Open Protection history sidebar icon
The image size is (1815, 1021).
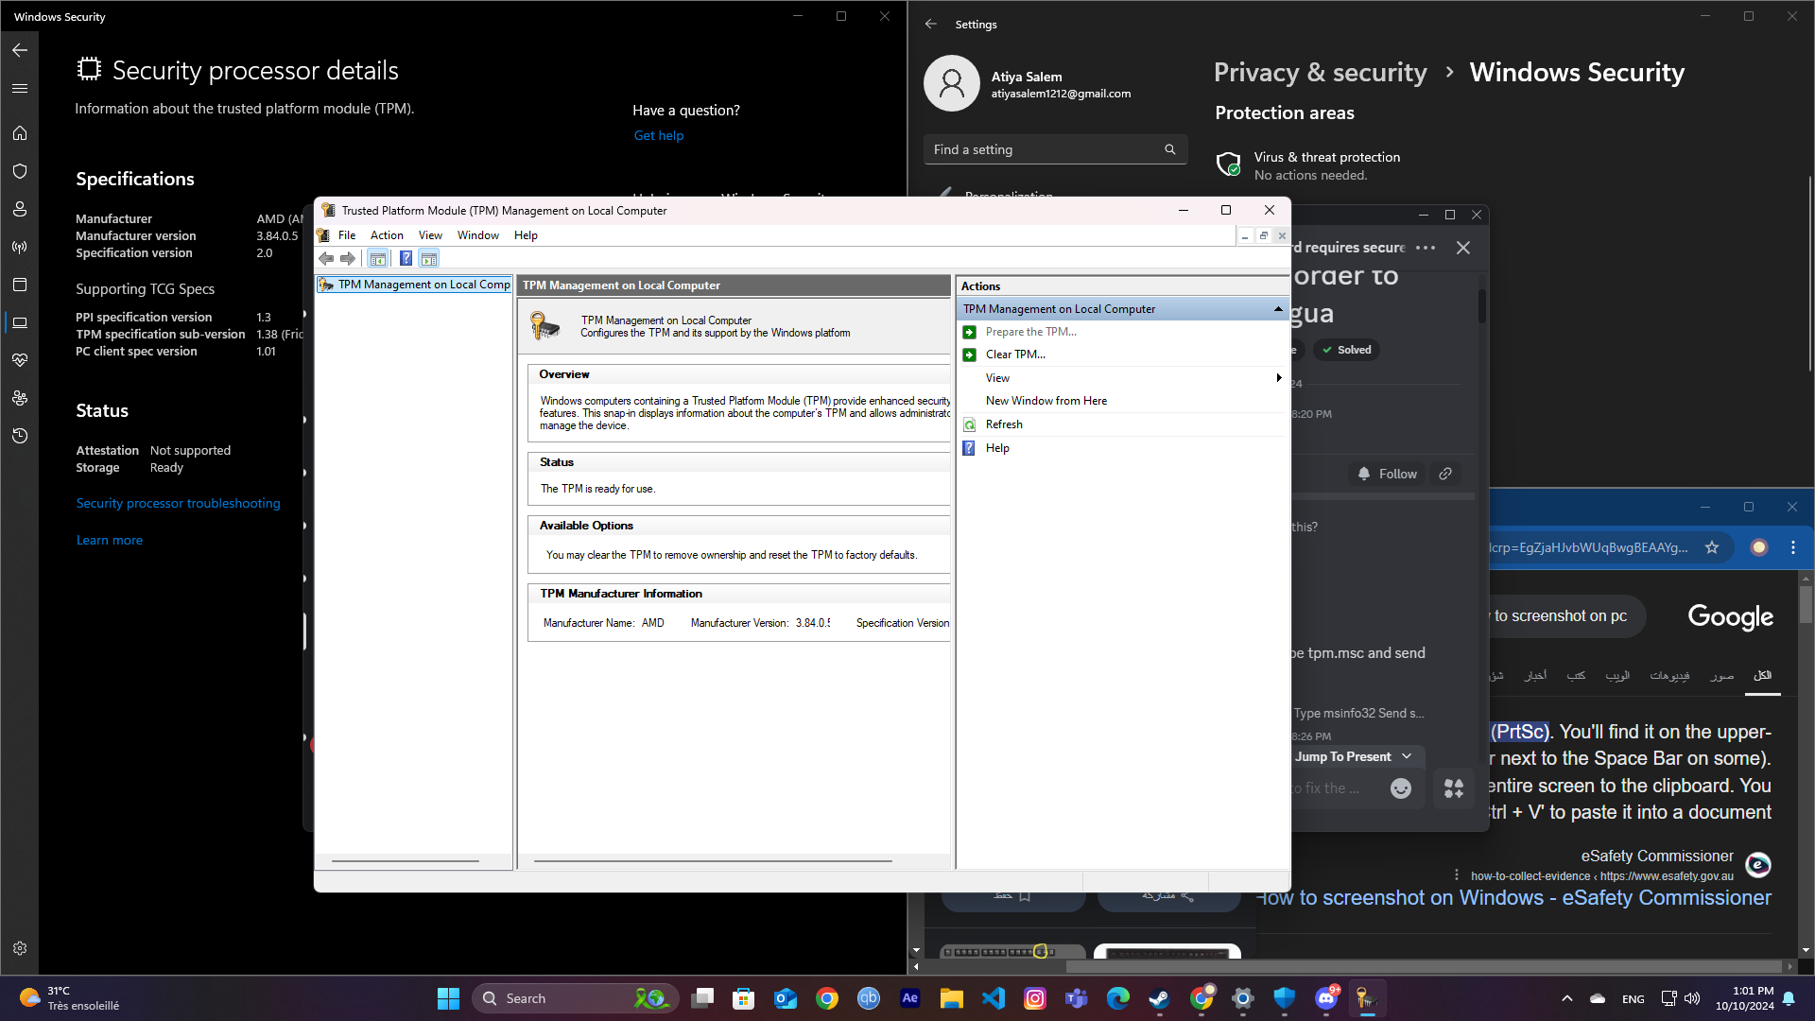(20, 436)
